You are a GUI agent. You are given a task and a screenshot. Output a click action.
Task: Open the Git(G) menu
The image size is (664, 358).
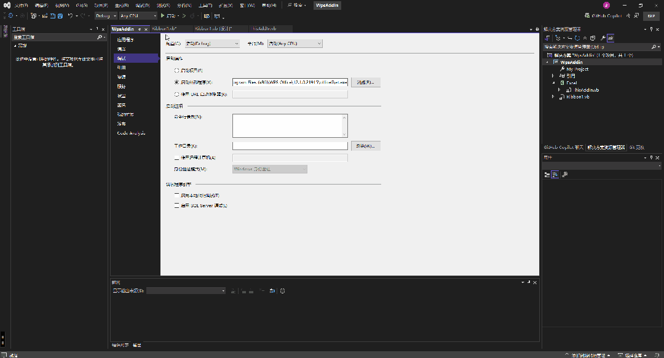[x=82, y=5]
